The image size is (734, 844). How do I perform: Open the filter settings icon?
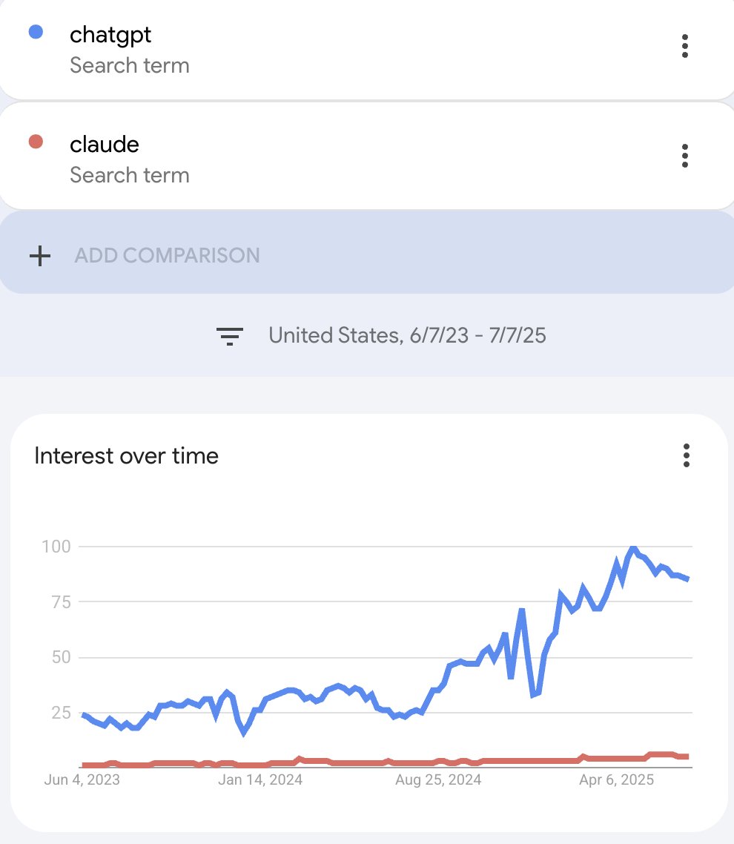230,336
